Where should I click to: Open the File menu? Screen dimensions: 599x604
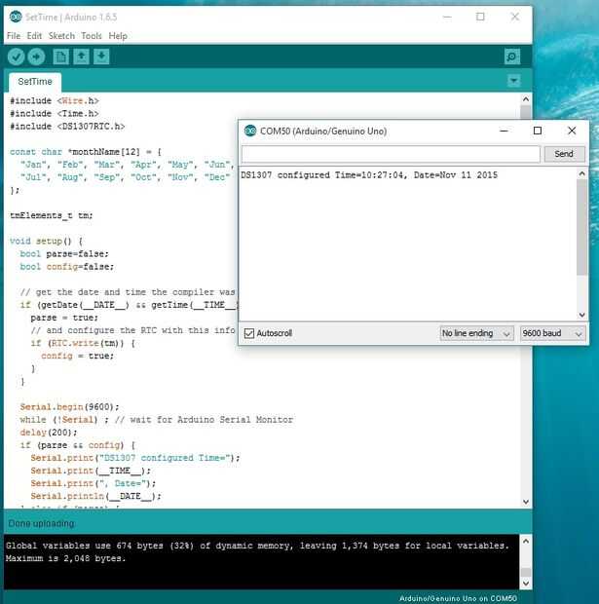click(14, 36)
